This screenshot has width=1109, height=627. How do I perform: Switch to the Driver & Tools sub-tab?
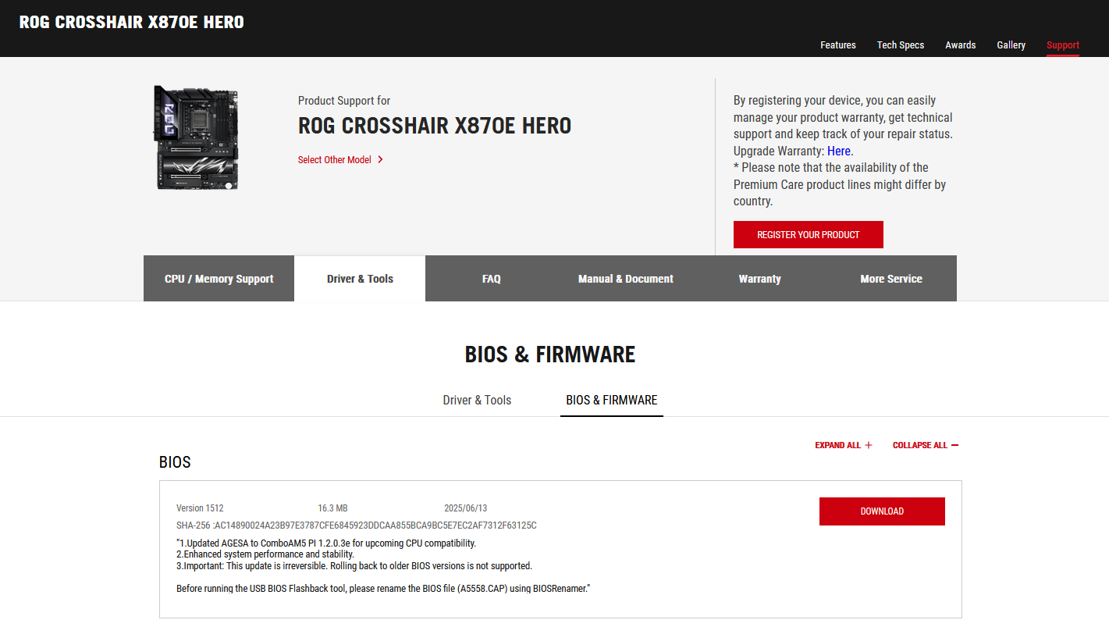pos(476,399)
